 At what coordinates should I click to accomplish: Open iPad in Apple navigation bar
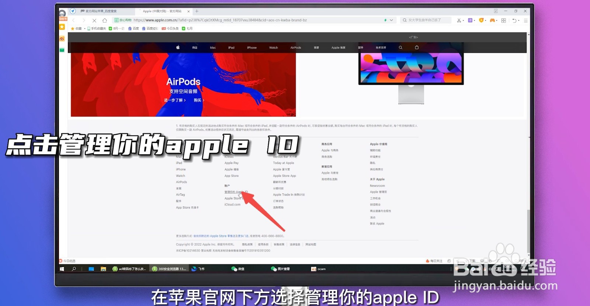(231, 48)
